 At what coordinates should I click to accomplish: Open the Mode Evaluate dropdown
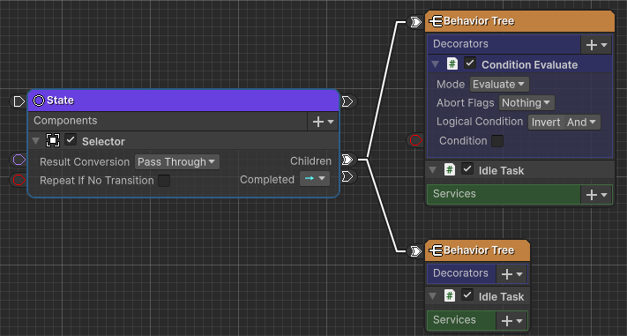499,85
